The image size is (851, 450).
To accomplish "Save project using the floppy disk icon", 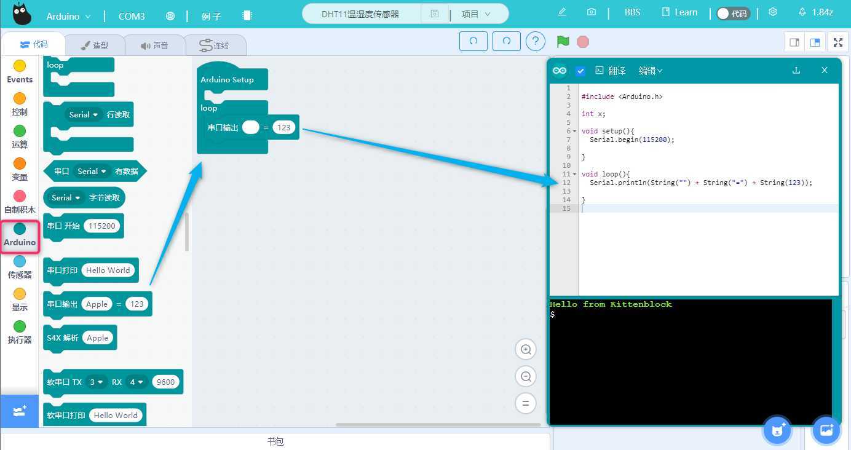I will click(435, 14).
